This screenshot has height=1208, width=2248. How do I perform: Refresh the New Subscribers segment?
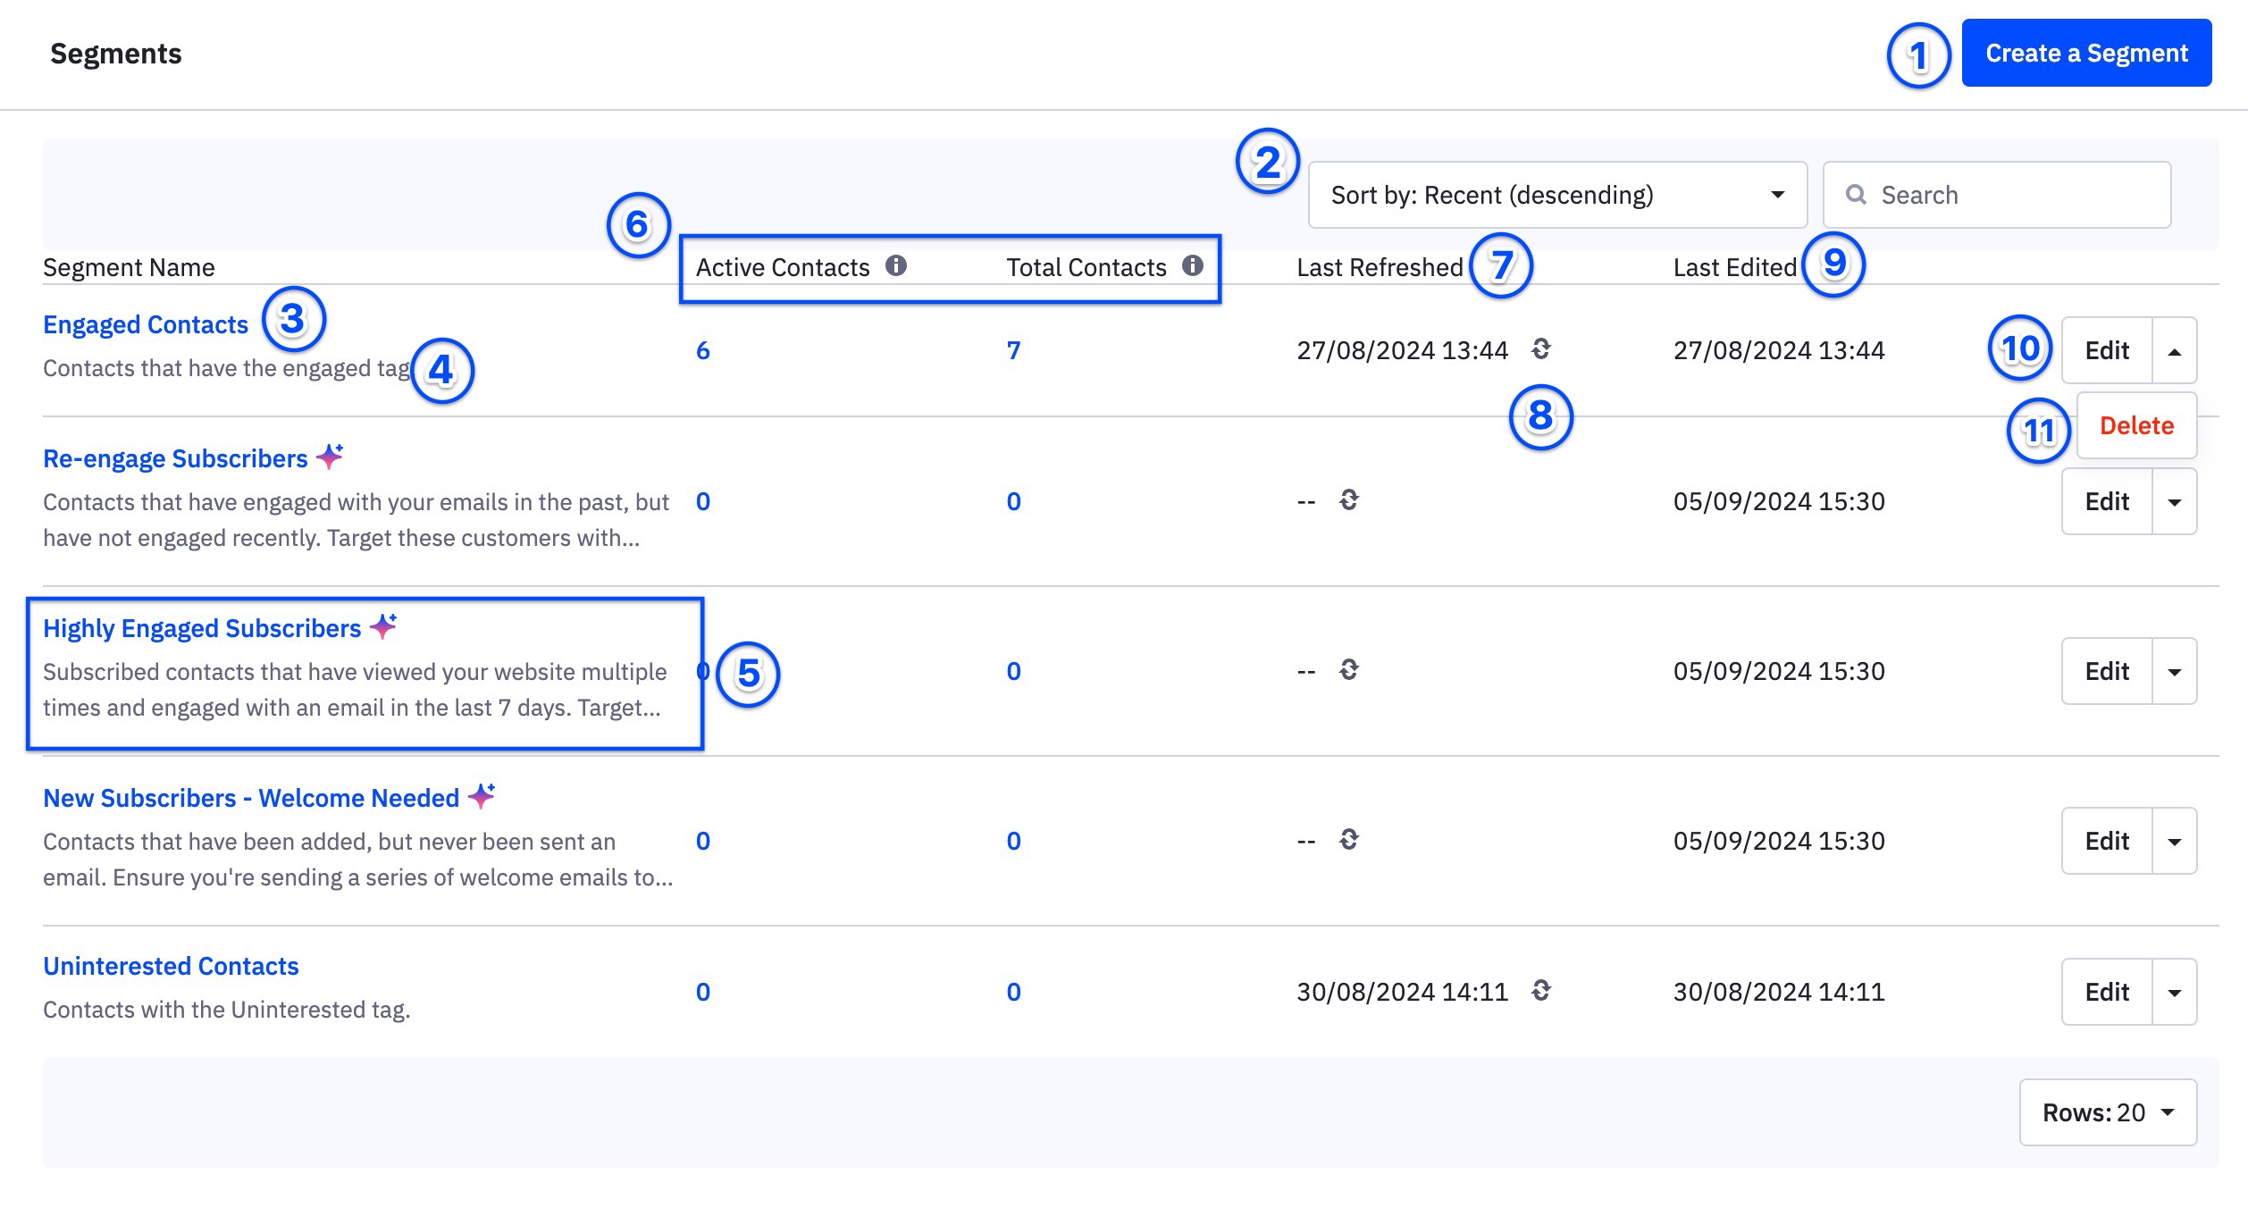(1348, 839)
